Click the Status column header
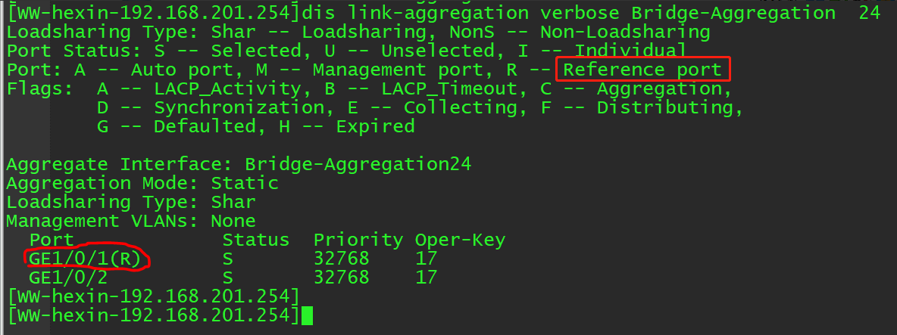The width and height of the screenshot is (897, 335). pos(255,240)
